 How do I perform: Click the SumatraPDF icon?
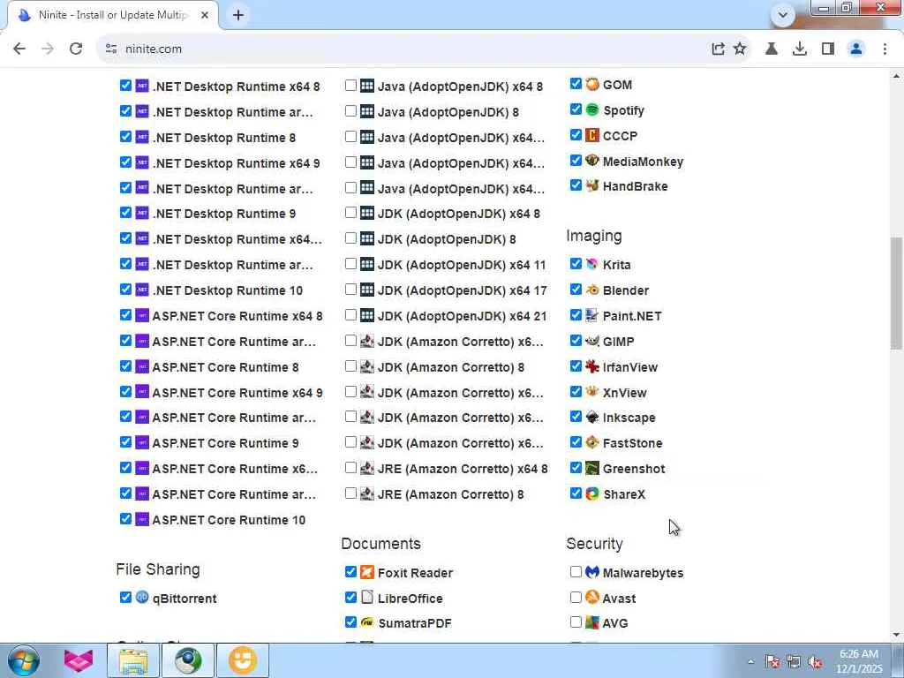[367, 622]
